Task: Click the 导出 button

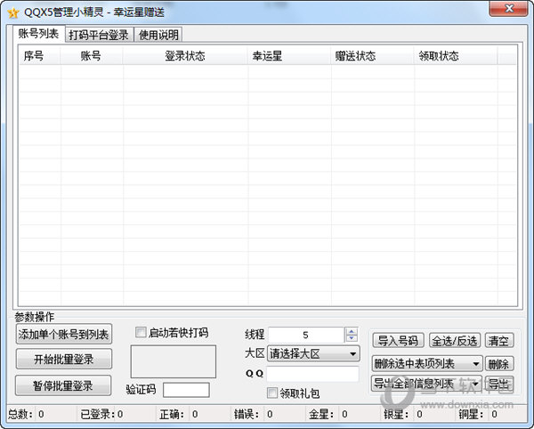Action: (x=499, y=384)
